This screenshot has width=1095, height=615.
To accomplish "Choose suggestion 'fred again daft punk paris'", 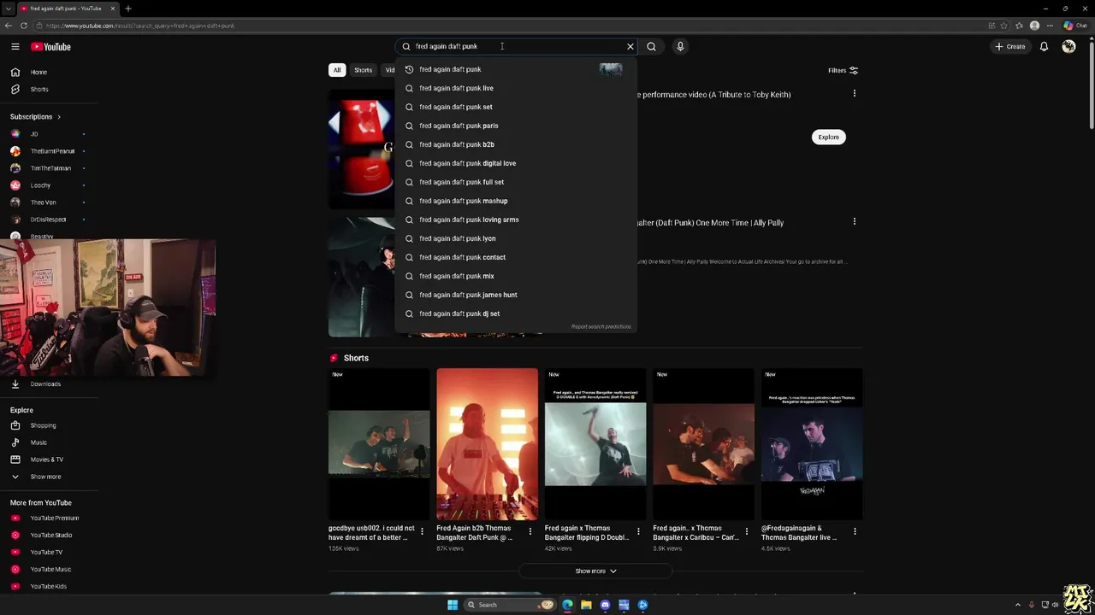I will (515, 126).
